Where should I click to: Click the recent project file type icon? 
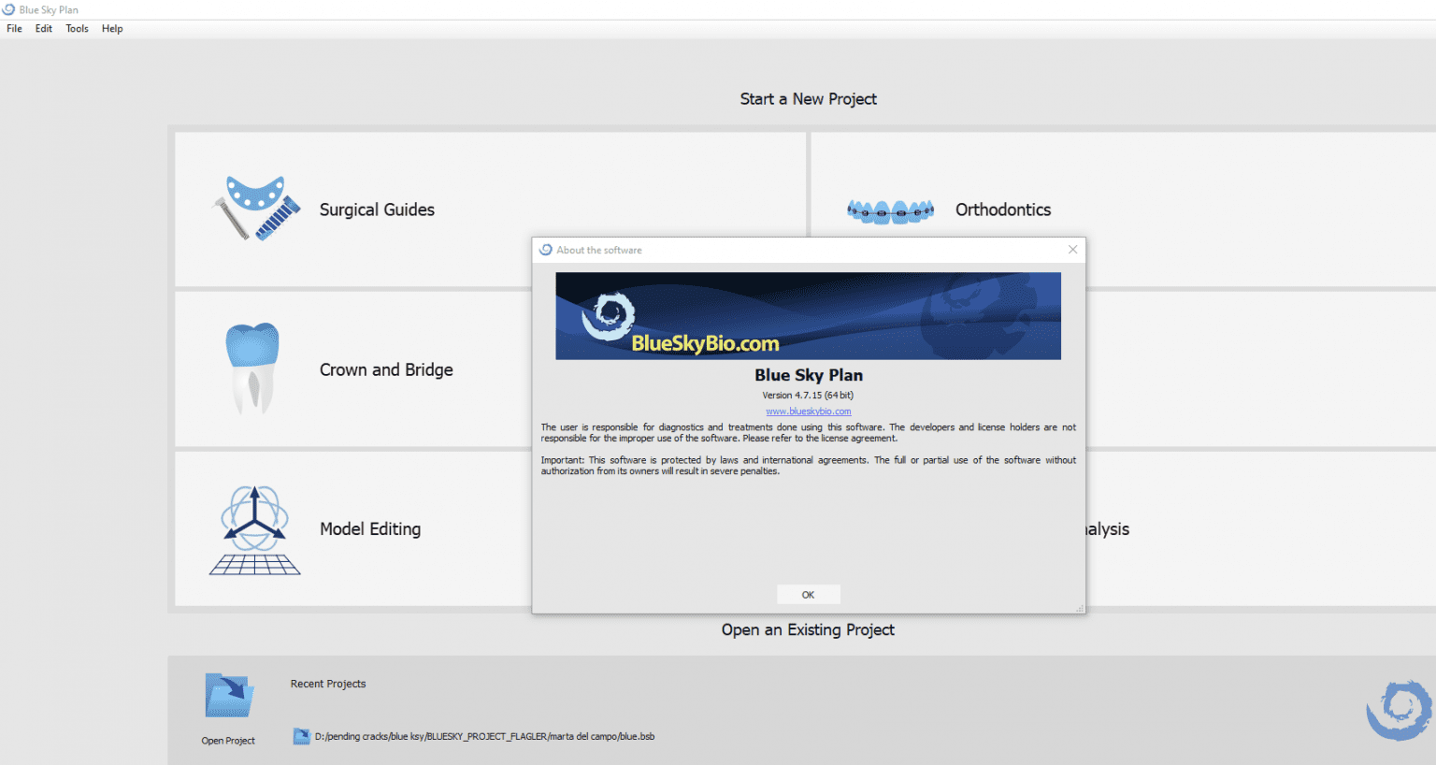click(x=301, y=736)
